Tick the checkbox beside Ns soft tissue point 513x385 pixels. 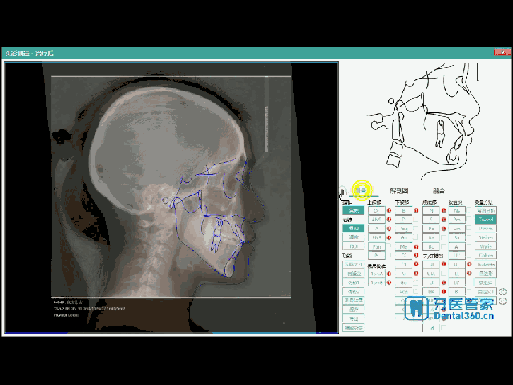click(469, 210)
